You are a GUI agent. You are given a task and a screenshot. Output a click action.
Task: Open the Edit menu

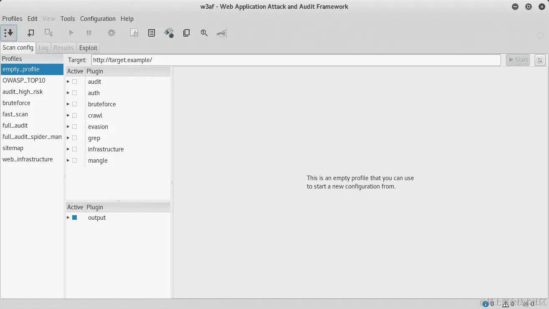click(x=33, y=19)
